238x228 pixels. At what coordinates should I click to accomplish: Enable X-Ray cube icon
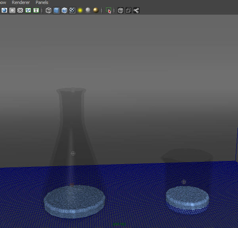click(121, 10)
